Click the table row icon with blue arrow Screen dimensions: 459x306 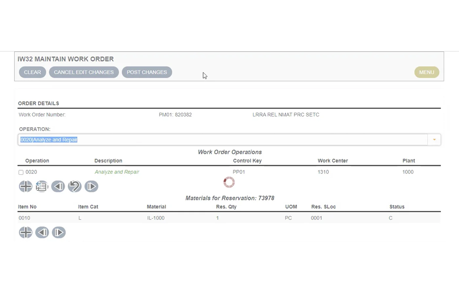click(x=42, y=186)
